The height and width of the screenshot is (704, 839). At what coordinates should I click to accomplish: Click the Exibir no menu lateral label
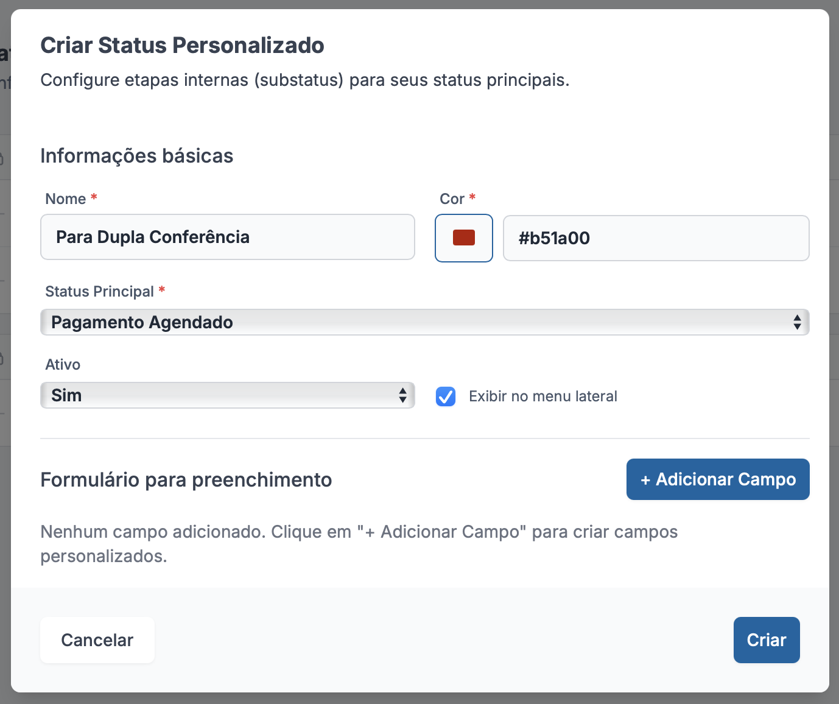pyautogui.click(x=542, y=396)
